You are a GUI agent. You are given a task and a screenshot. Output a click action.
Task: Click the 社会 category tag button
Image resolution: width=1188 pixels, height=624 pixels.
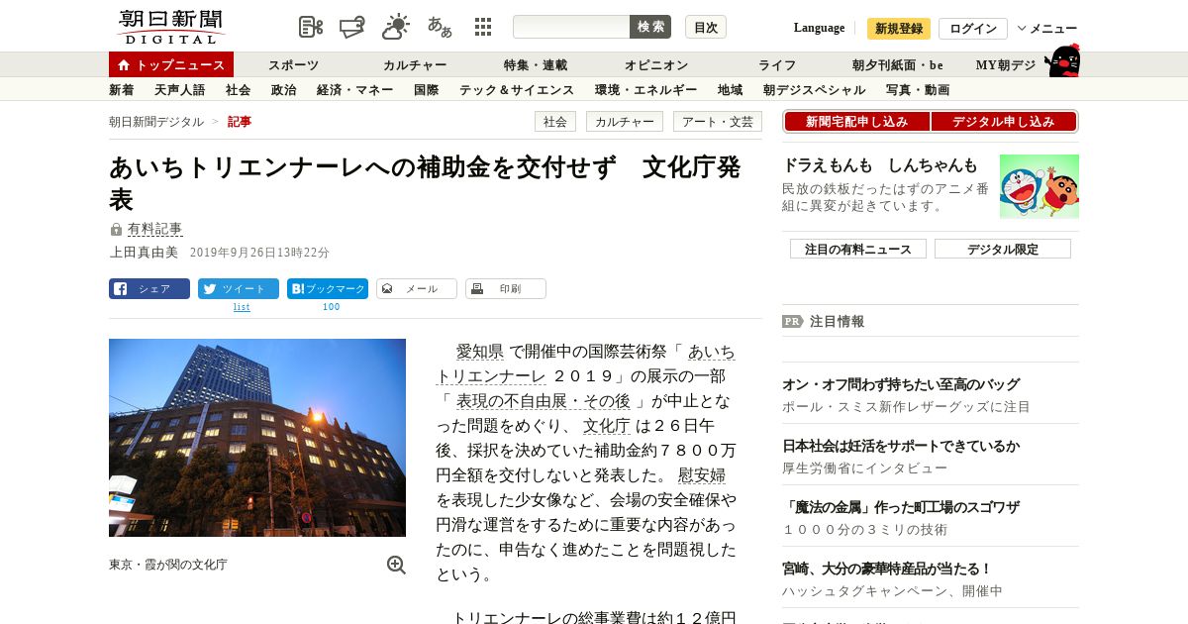pos(555,122)
